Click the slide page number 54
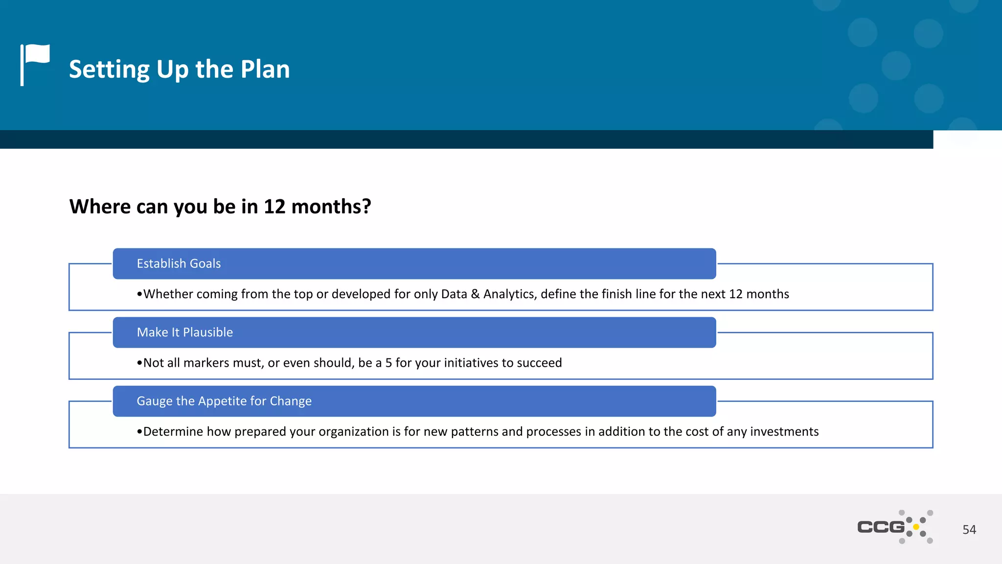1002x564 pixels. (969, 530)
